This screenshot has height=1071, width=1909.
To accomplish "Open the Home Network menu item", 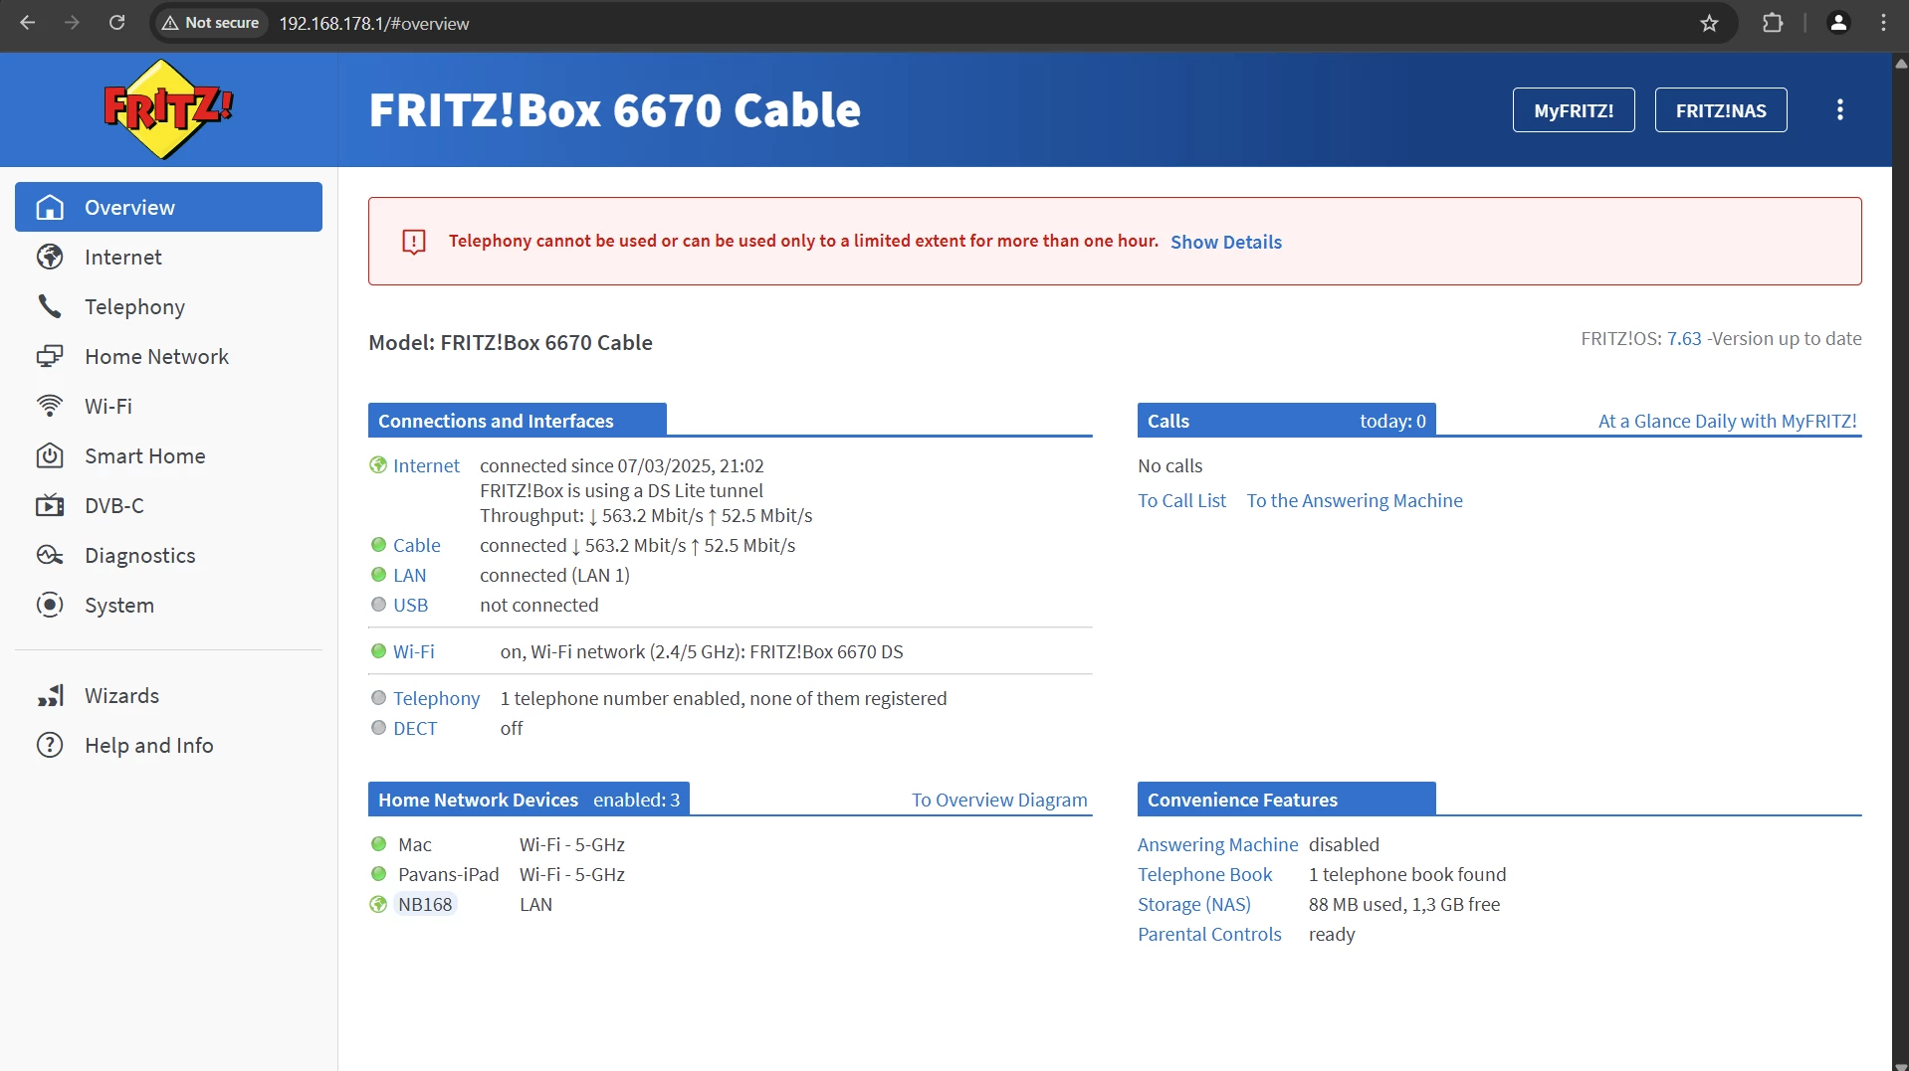I will [x=168, y=356].
